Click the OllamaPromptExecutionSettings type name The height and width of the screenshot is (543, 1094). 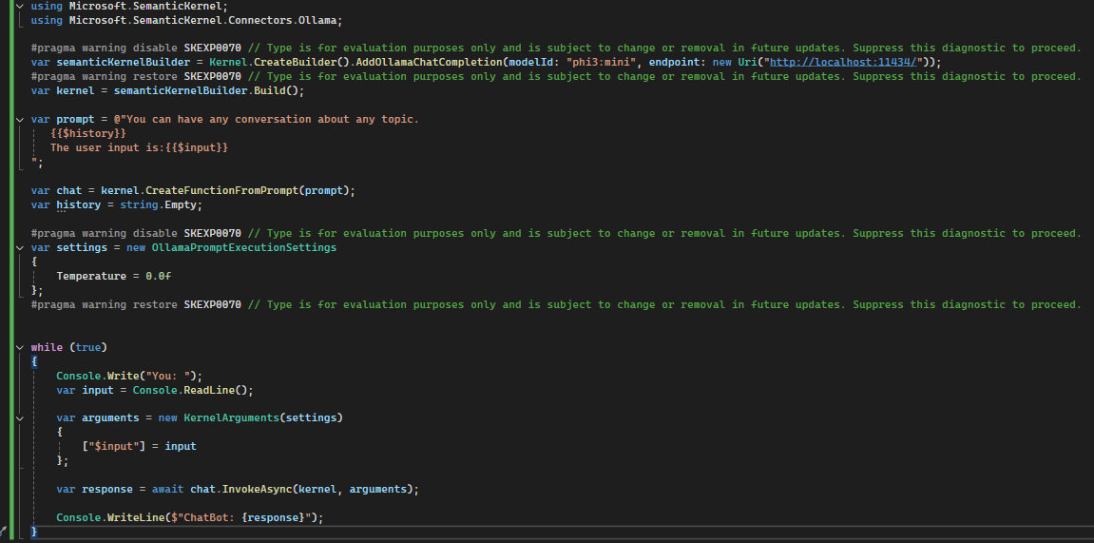coord(244,248)
